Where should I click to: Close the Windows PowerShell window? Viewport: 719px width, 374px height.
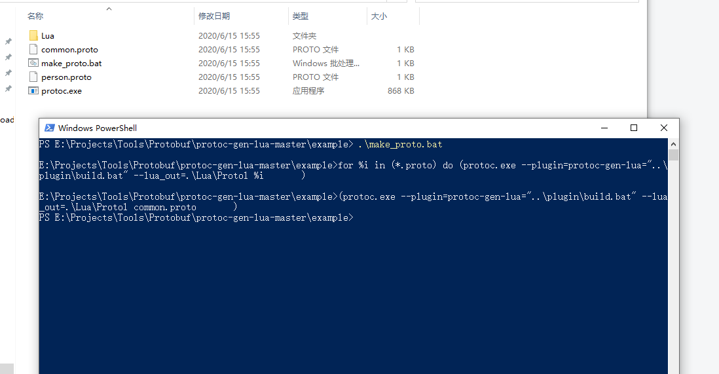coord(663,128)
